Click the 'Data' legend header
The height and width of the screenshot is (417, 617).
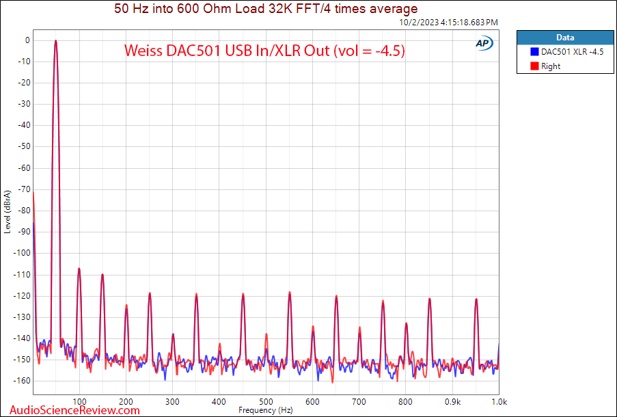565,38
